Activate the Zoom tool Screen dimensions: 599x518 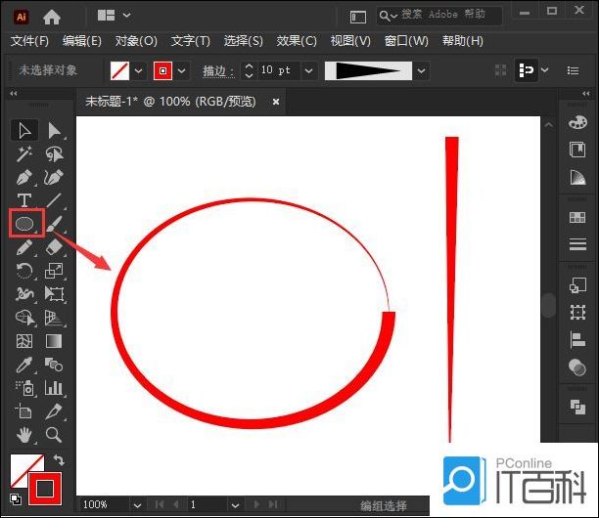click(x=54, y=435)
